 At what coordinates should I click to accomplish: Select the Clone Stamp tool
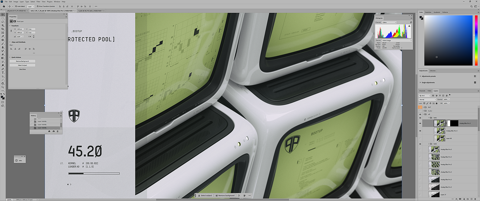3,47
